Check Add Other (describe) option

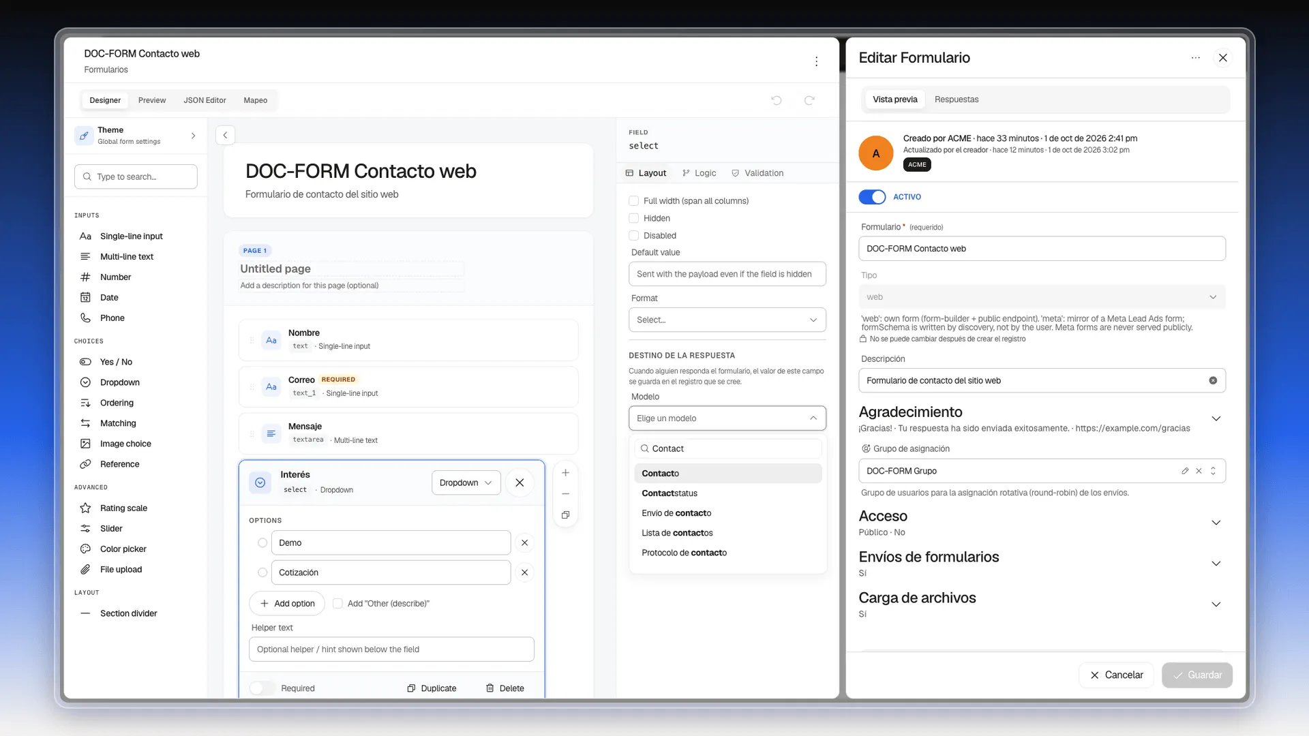(337, 603)
